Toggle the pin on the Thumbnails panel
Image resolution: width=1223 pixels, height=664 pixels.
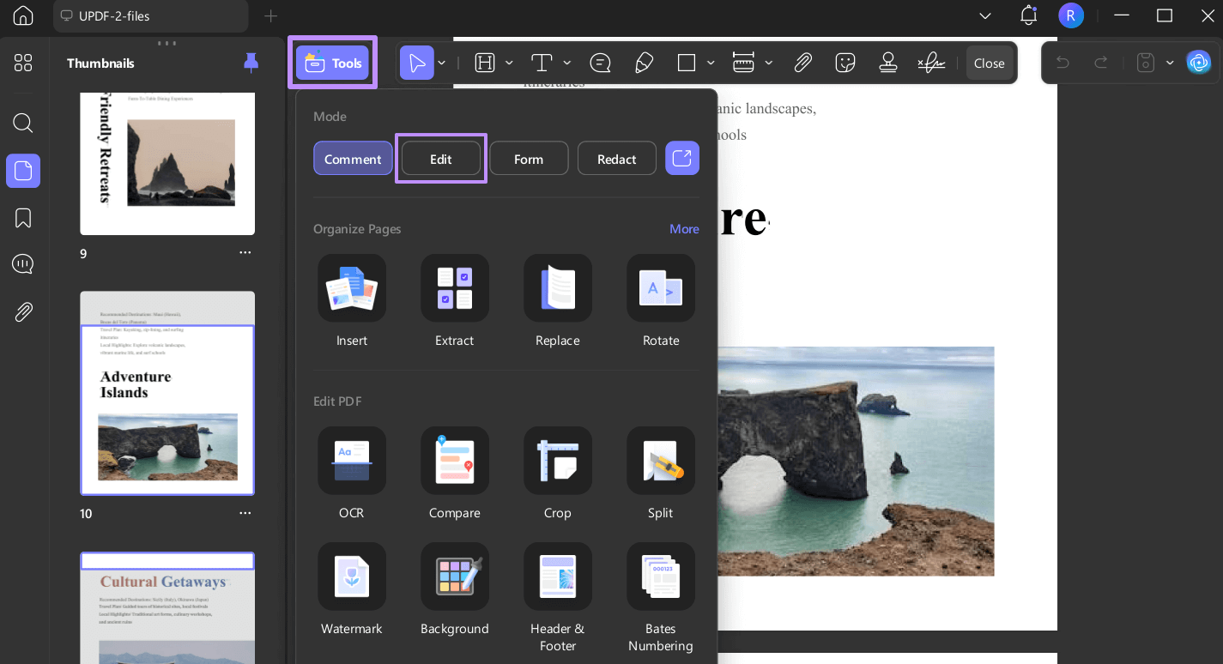coord(251,63)
